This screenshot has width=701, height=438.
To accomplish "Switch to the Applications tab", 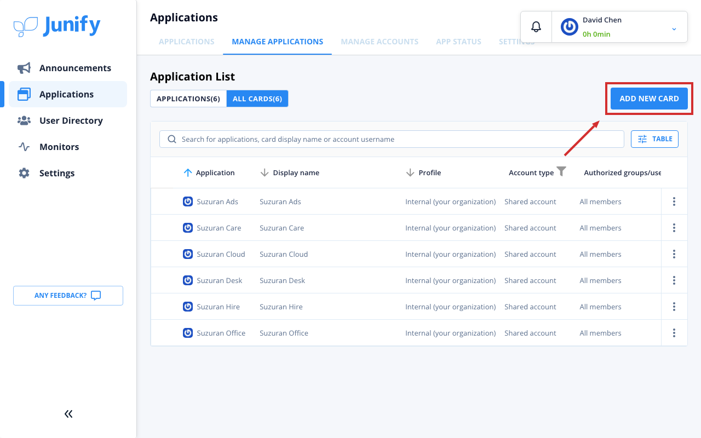I will coord(187,42).
